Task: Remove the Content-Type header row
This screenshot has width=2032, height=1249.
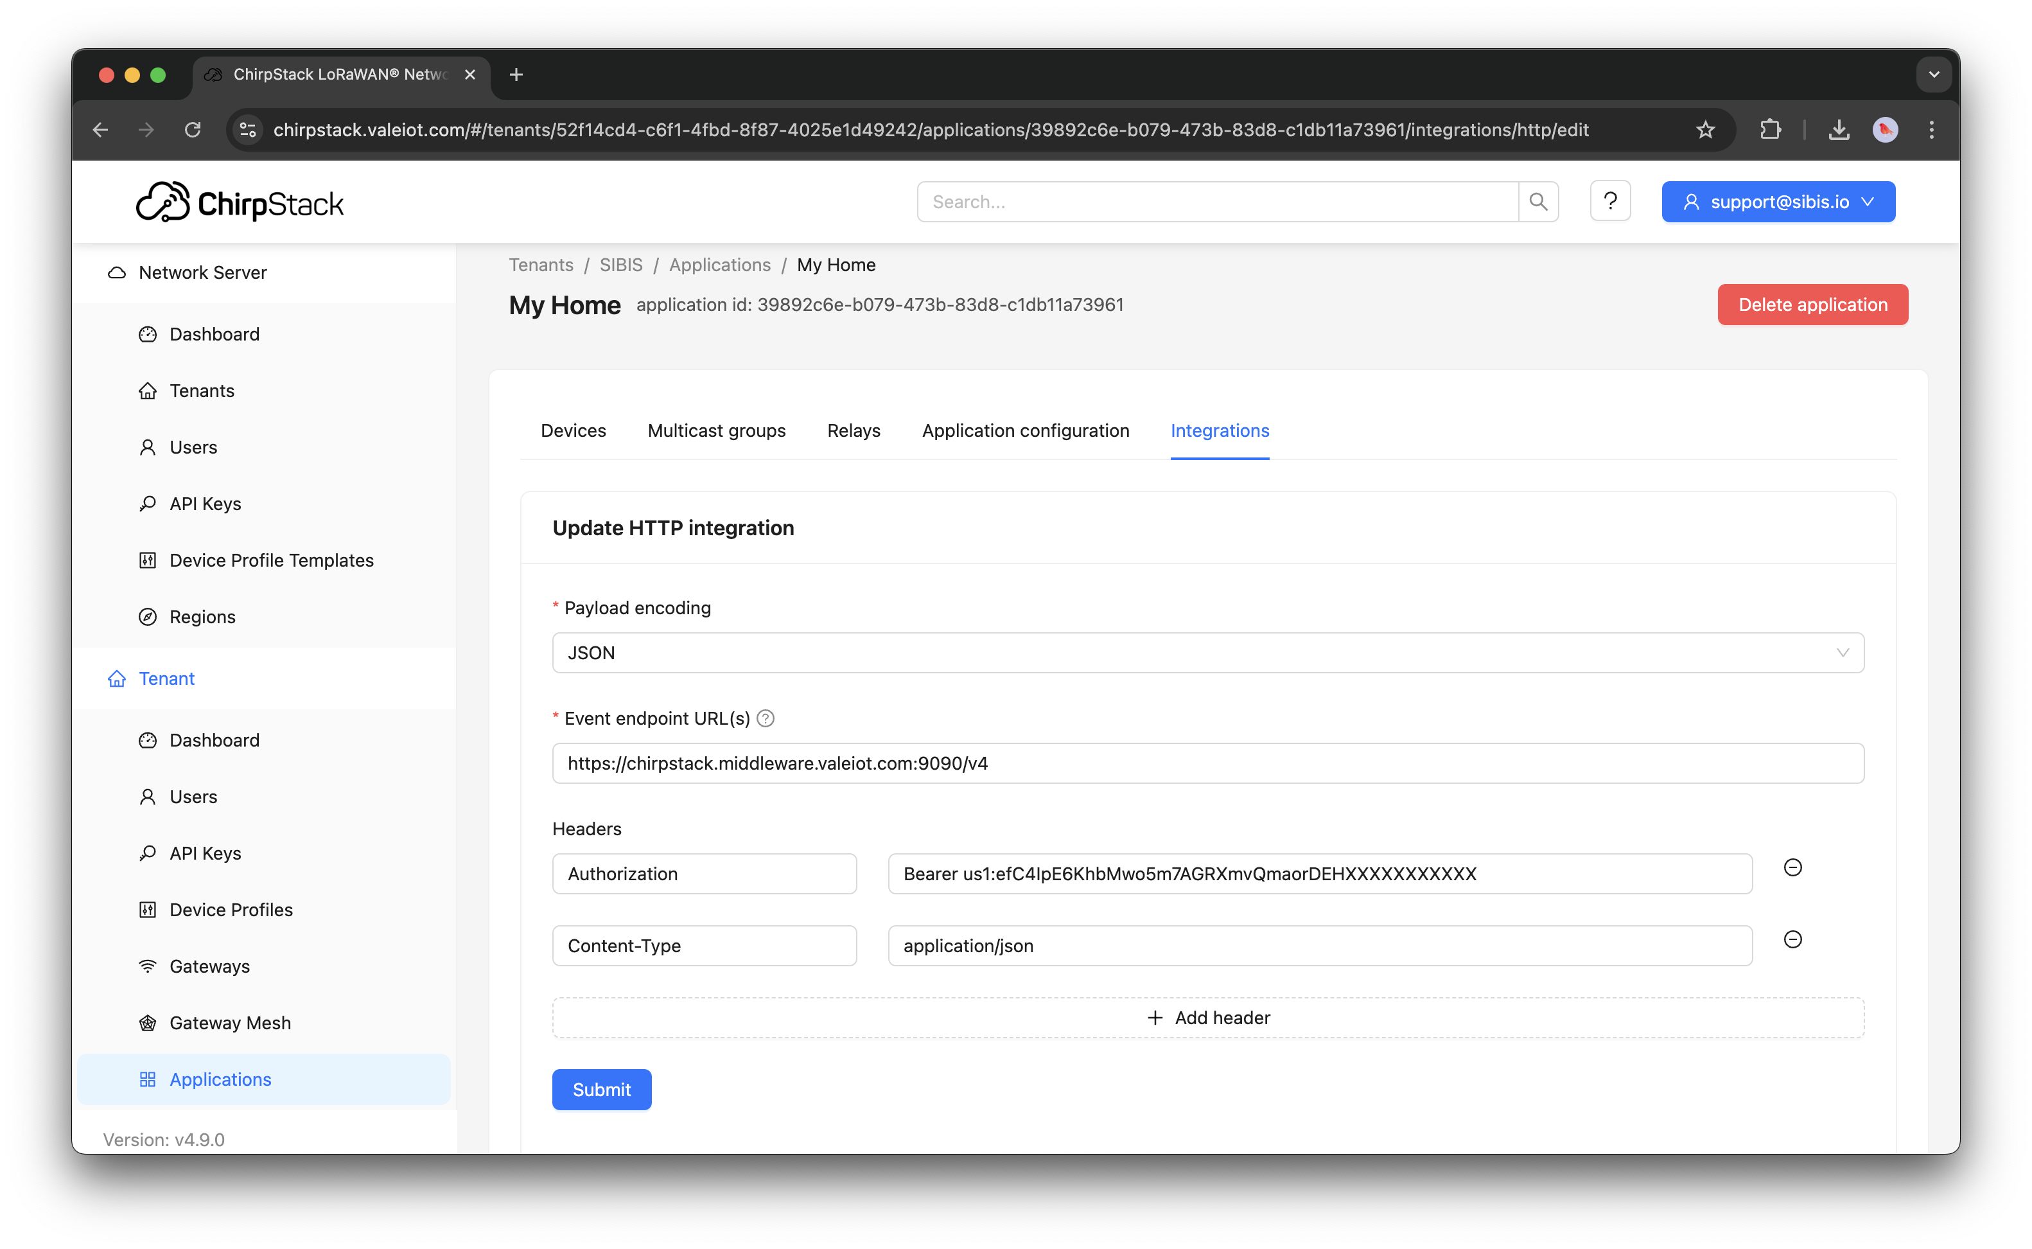Action: click(x=1792, y=939)
